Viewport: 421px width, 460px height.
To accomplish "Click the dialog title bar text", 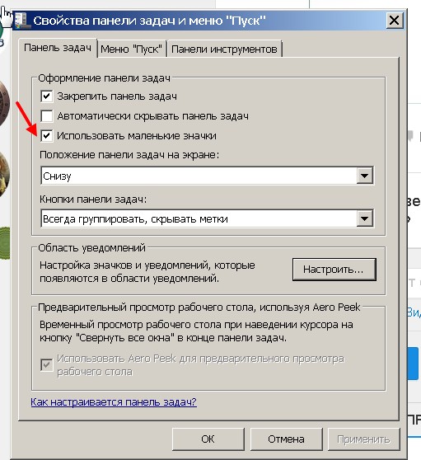I will pyautogui.click(x=149, y=21).
